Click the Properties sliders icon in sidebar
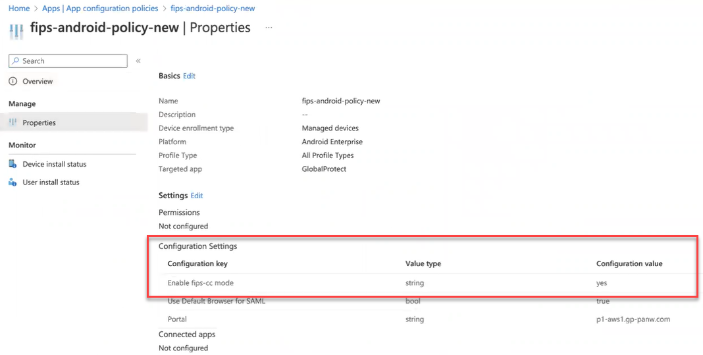The height and width of the screenshot is (355, 703). click(13, 123)
